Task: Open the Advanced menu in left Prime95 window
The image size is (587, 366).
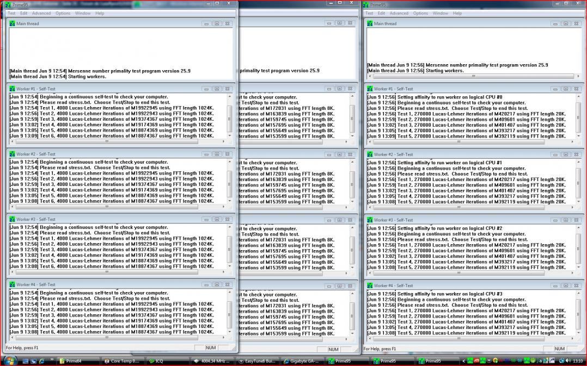Action: pos(41,13)
